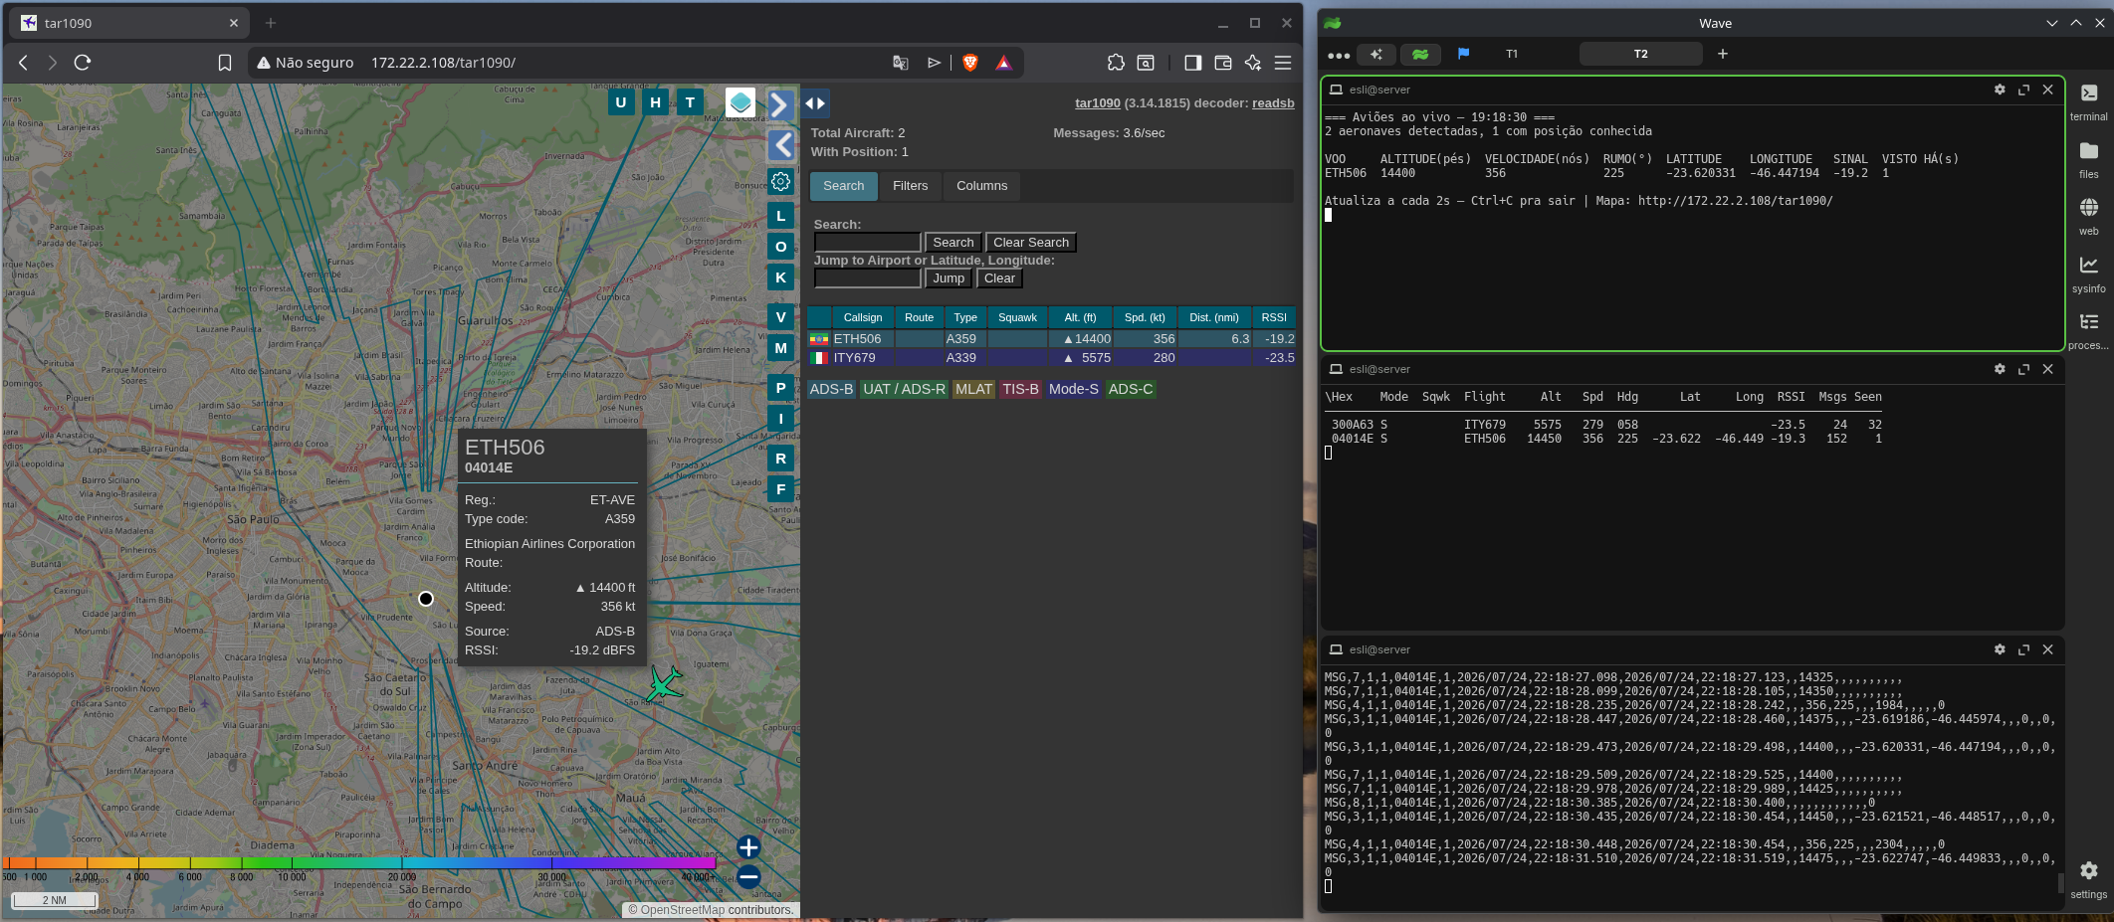Toggle sidebar split arrows button
Screen dimensions: 2114x922
pyautogui.click(x=815, y=103)
